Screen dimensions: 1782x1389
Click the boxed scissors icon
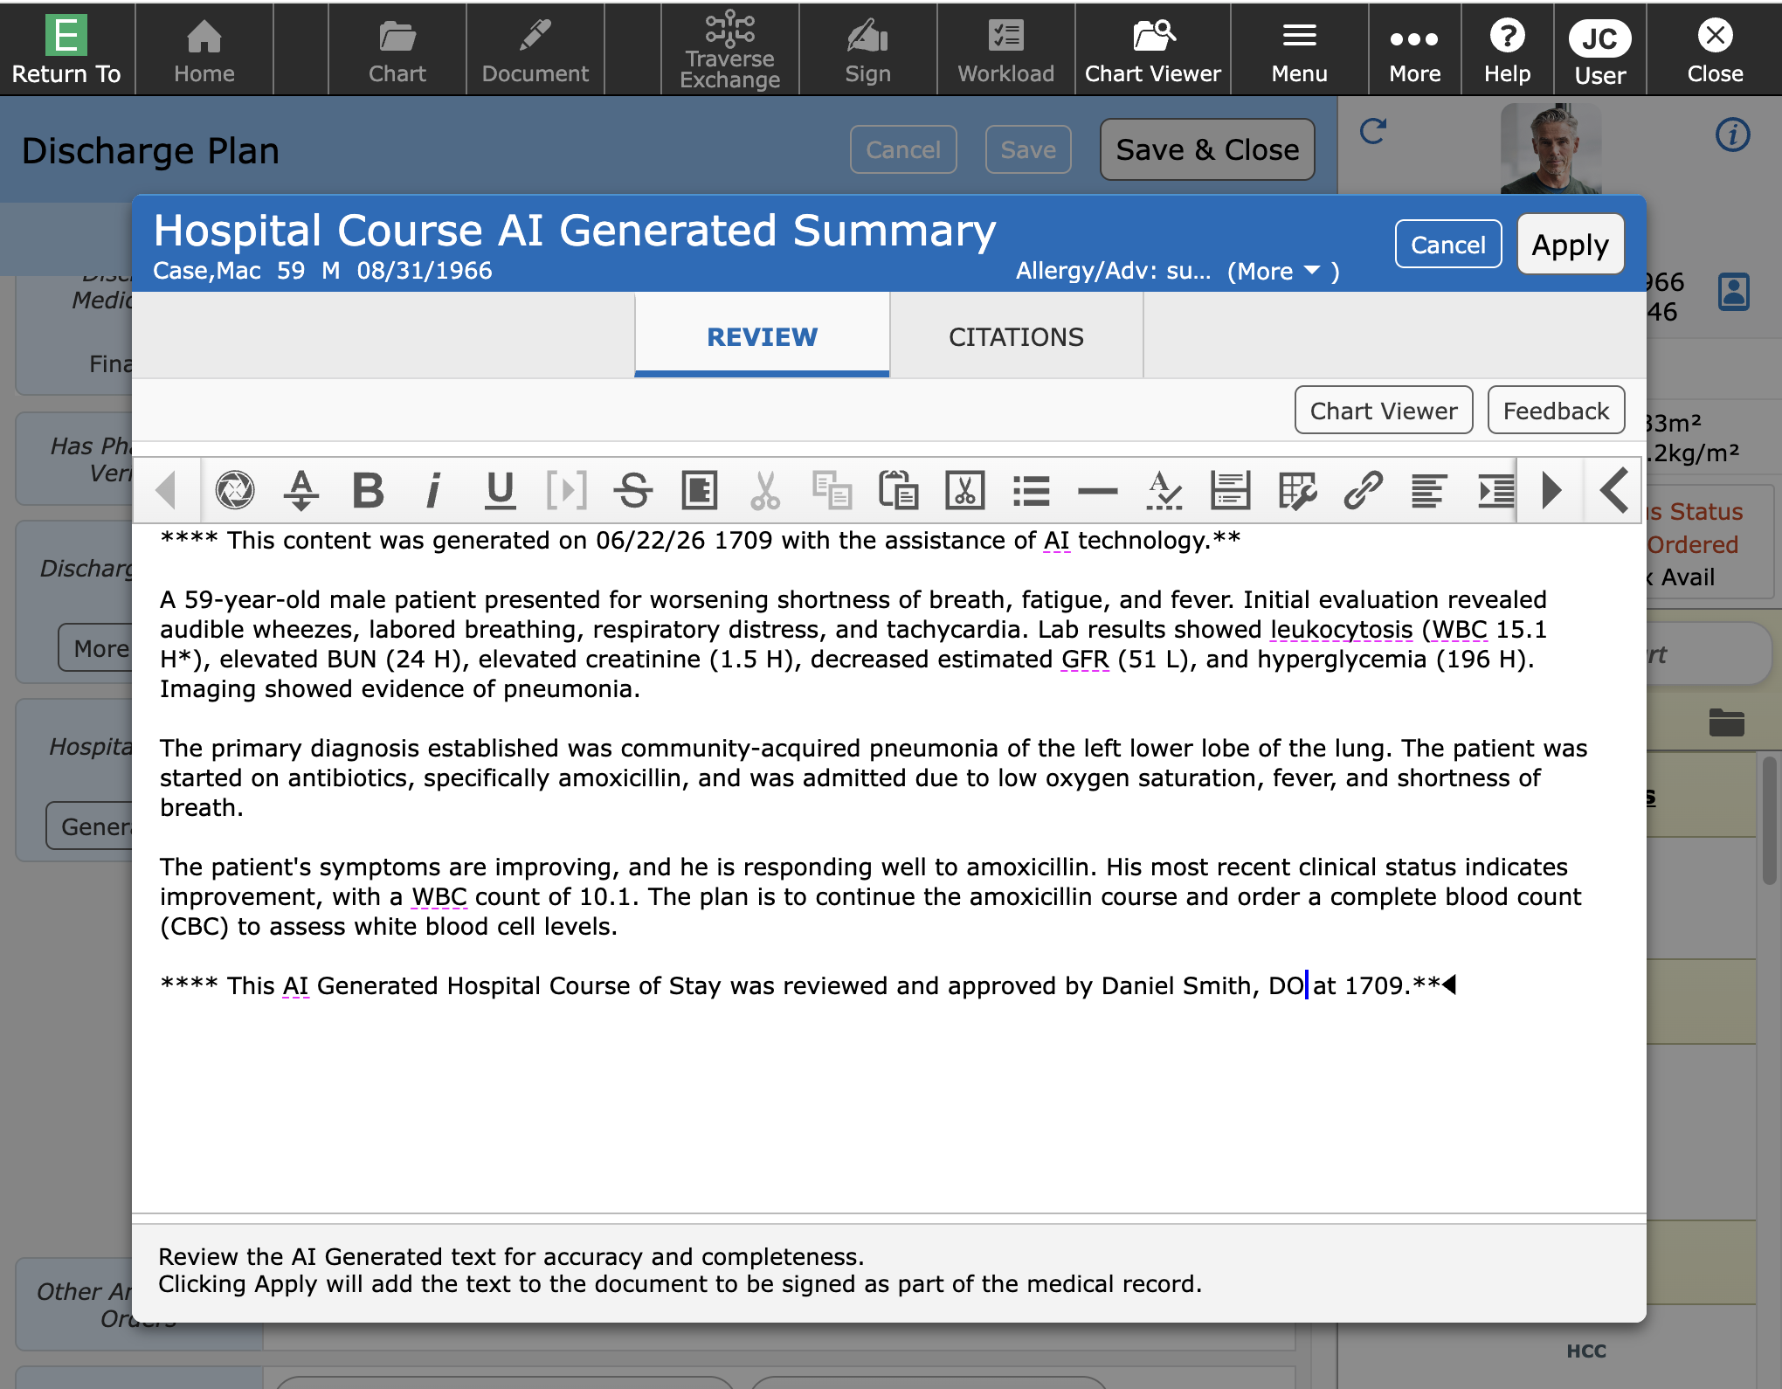pyautogui.click(x=965, y=490)
